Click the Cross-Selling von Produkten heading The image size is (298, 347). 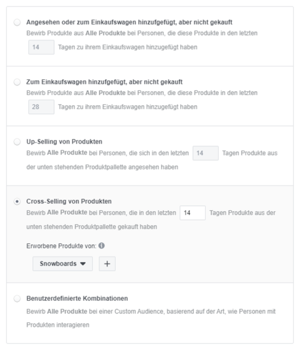pyautogui.click(x=69, y=201)
